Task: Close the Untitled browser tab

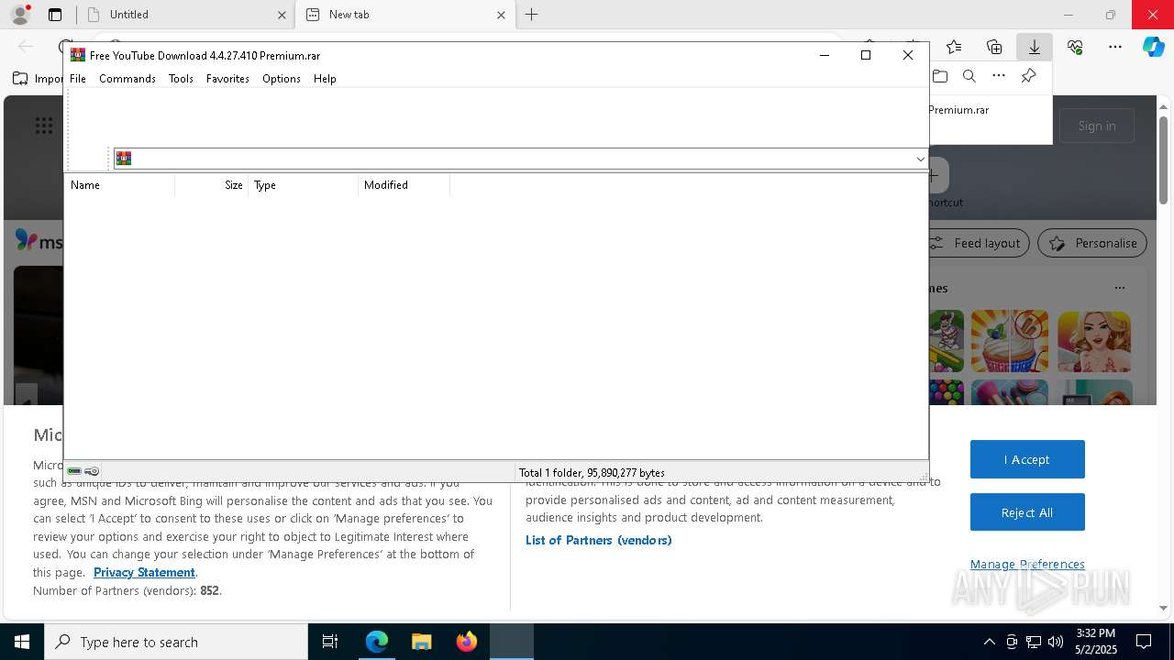Action: click(282, 15)
